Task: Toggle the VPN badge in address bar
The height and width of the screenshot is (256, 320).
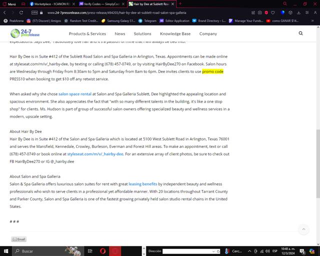Action: (x=34, y=12)
